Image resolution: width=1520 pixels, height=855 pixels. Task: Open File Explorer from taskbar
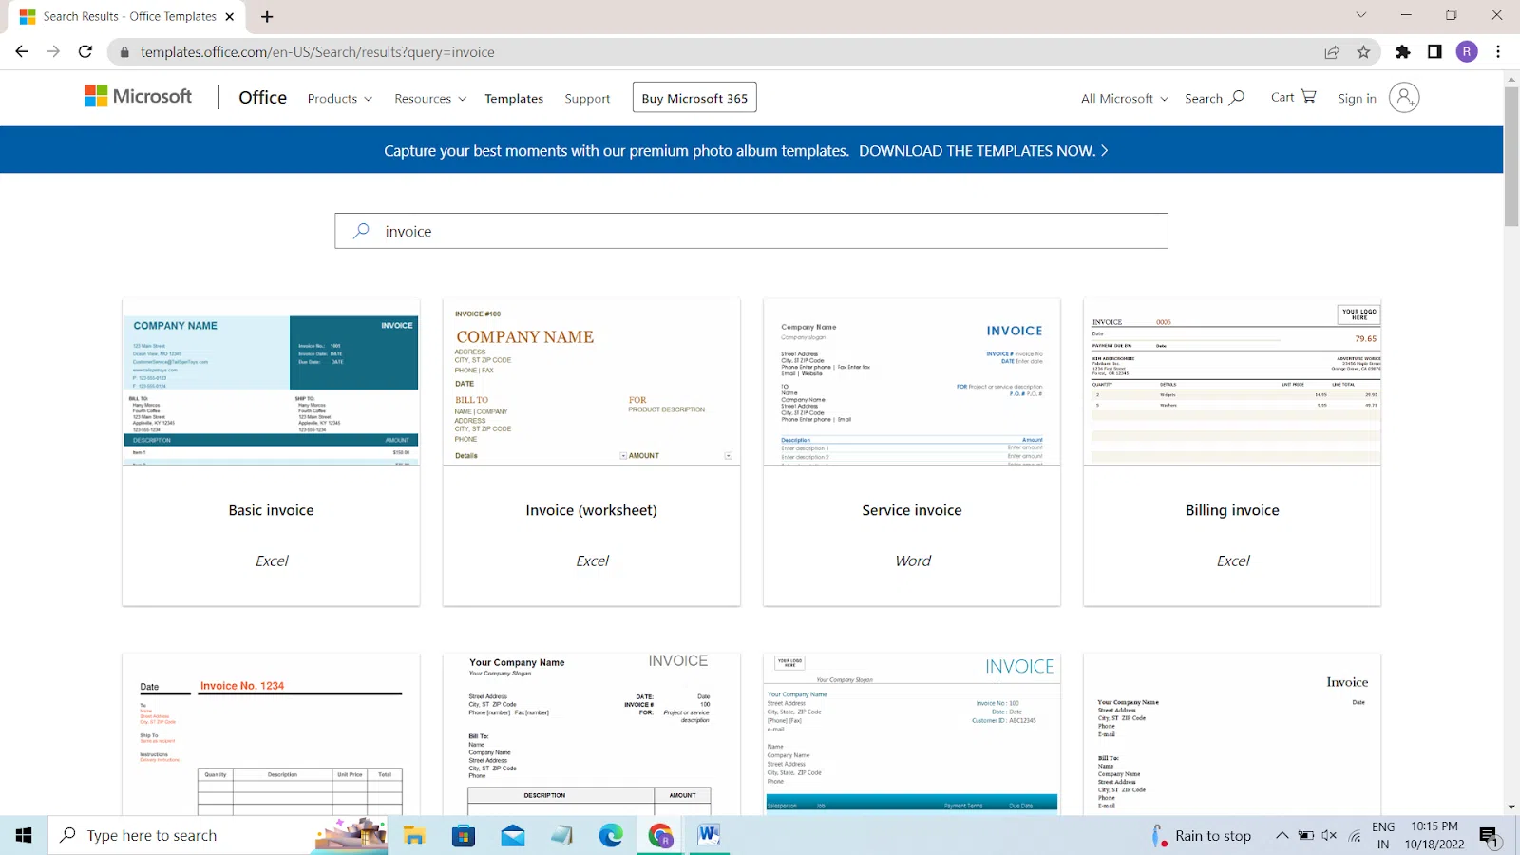click(x=414, y=835)
